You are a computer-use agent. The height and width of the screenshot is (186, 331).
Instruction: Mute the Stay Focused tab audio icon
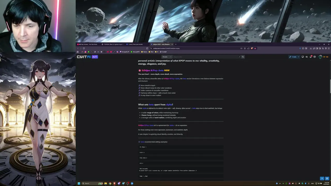click(x=80, y=44)
